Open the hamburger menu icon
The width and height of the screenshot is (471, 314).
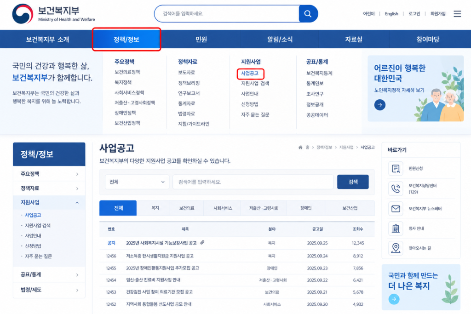pos(457,14)
